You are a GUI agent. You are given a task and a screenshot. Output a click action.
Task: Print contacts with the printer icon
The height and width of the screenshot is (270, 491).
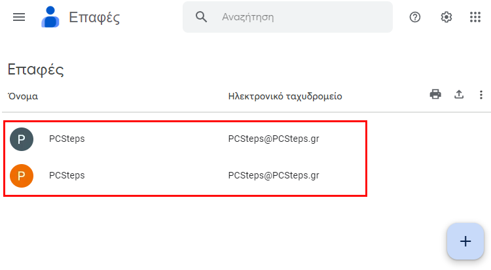(x=435, y=94)
